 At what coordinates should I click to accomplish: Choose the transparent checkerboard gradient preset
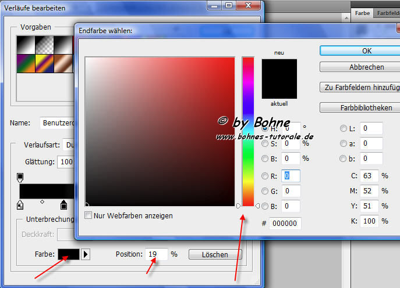click(44, 44)
